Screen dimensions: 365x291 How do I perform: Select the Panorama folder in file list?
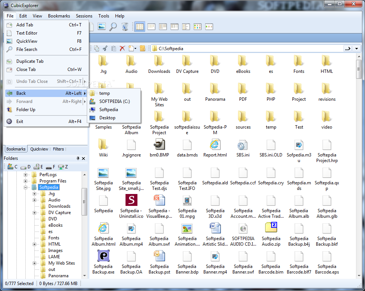click(x=215, y=92)
